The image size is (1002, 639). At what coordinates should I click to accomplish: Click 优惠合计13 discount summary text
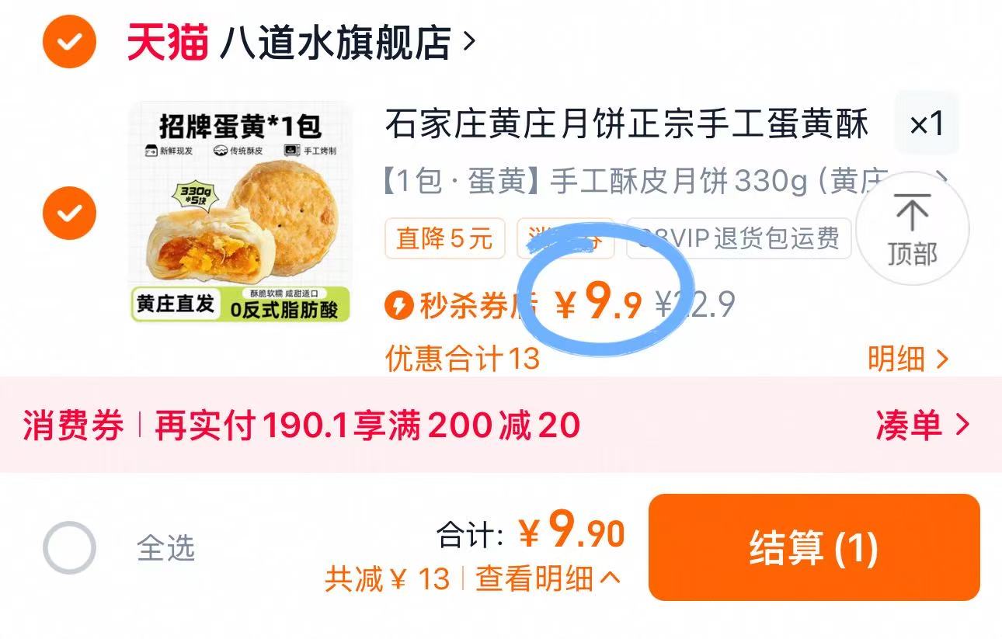click(462, 359)
